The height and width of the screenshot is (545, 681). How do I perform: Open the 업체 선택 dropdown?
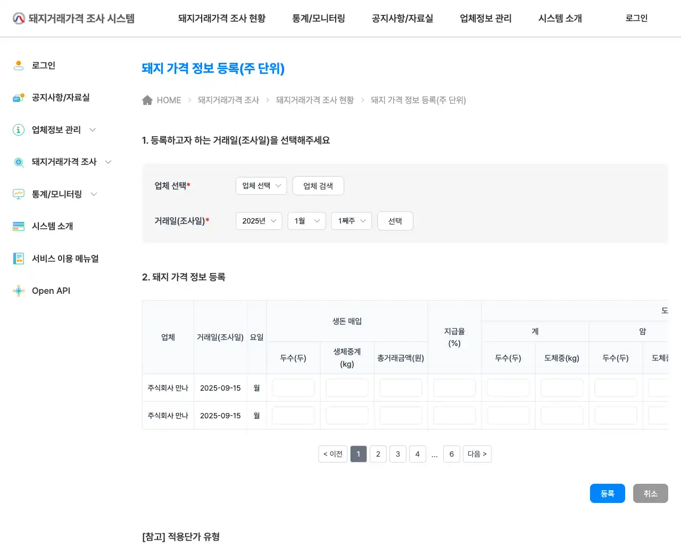click(261, 186)
